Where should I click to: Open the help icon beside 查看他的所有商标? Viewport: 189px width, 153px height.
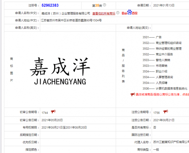tap(118, 13)
